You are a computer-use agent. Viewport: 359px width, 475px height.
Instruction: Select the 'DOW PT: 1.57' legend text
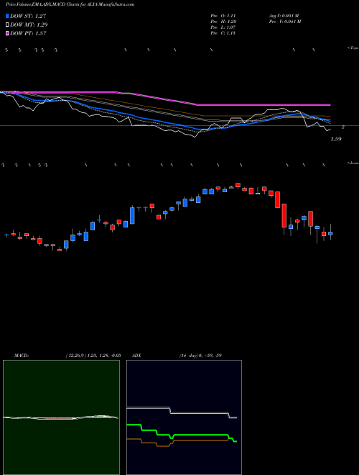coord(28,33)
